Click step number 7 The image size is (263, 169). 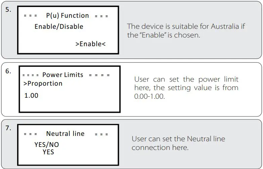coord(8,128)
